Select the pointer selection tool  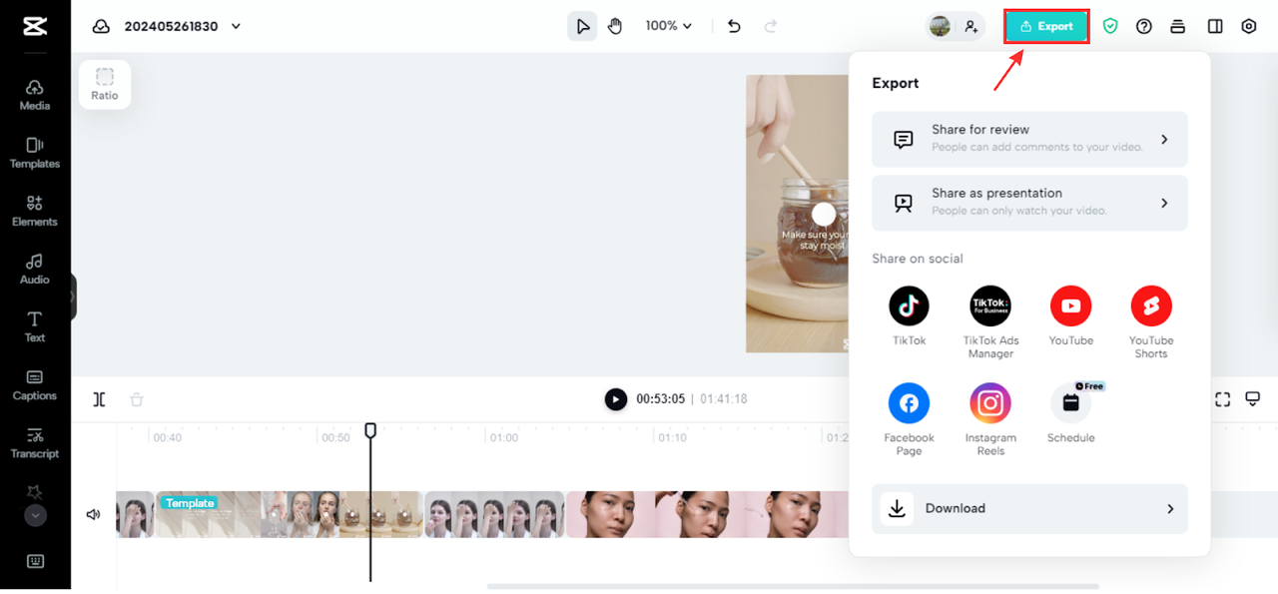click(582, 26)
